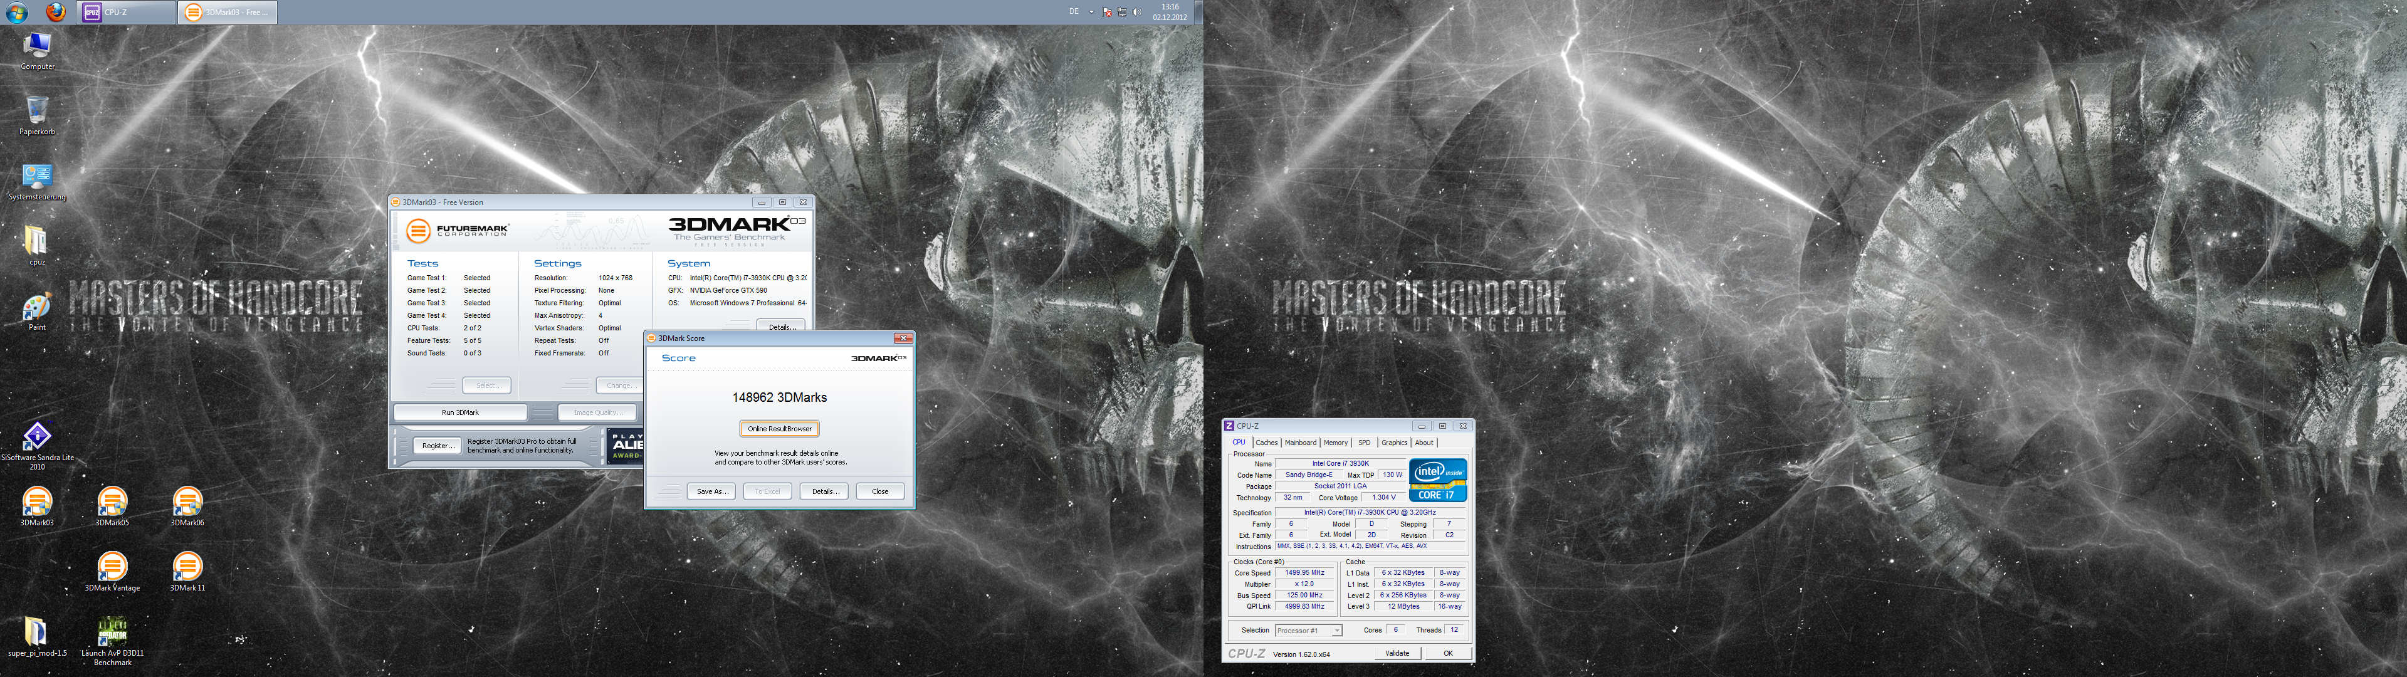Click Save As... in 3DMark Score dialog
Image resolution: width=2407 pixels, height=677 pixels.
point(711,492)
